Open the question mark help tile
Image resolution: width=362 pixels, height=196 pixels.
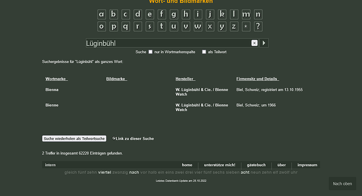[258, 26]
